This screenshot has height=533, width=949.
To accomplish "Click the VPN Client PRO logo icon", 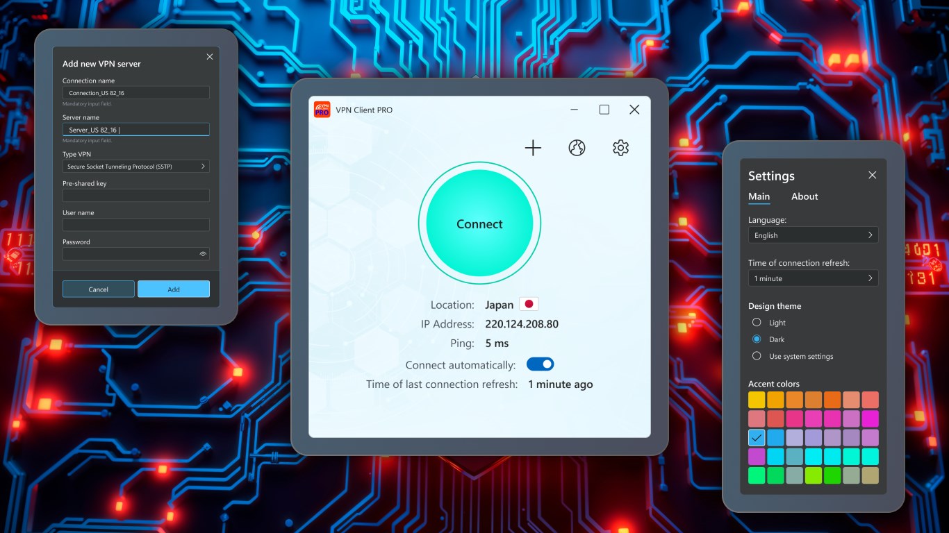I will (322, 109).
